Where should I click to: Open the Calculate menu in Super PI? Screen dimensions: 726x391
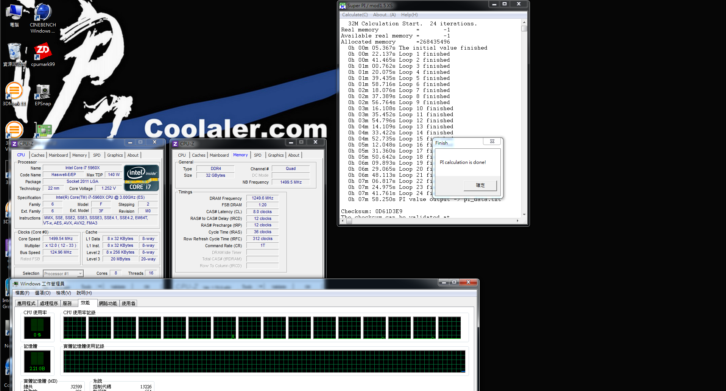point(355,15)
